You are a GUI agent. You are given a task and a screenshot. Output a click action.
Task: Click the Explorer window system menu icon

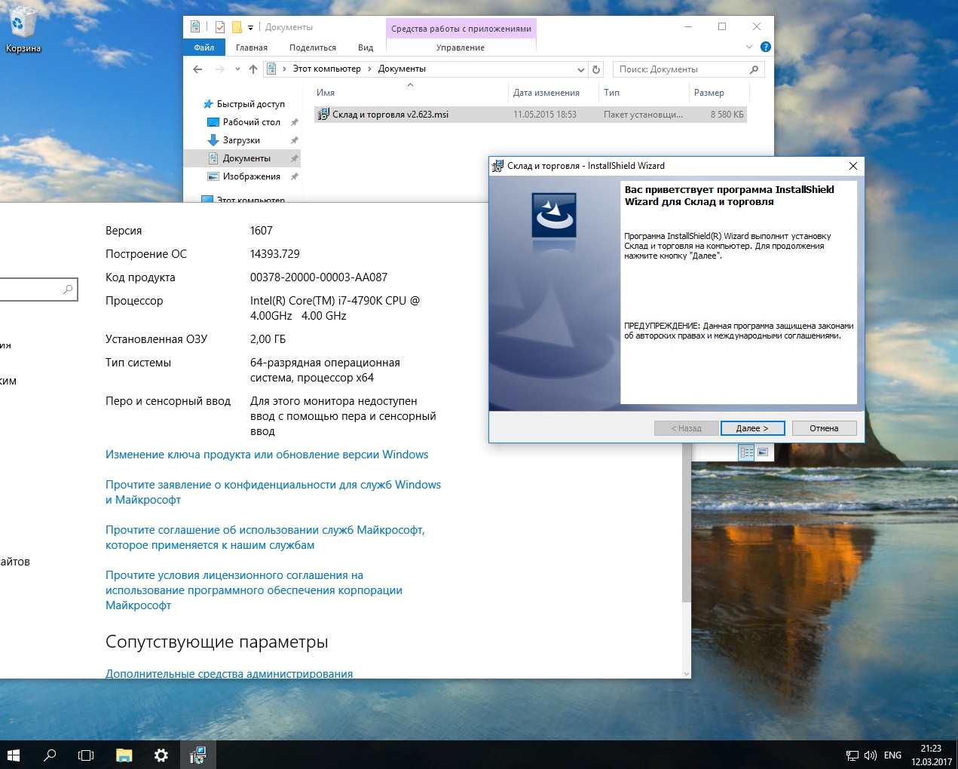tap(195, 27)
